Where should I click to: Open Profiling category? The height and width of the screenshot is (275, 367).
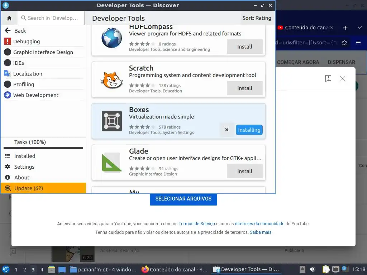43,85
